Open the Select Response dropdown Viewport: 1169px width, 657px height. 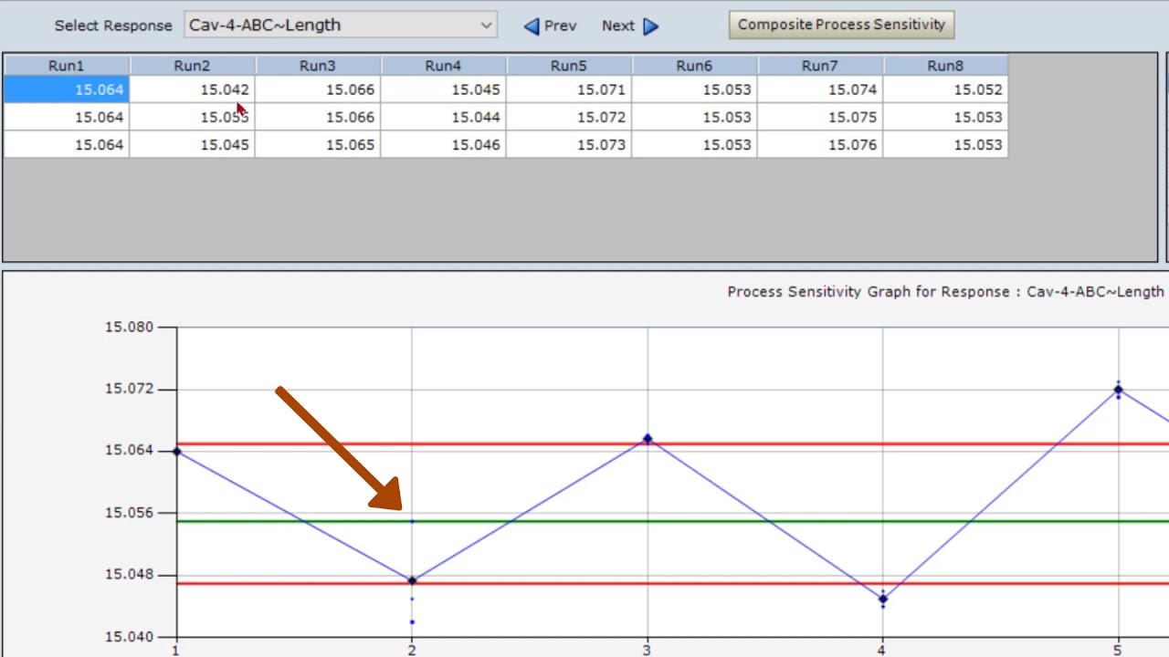point(341,25)
